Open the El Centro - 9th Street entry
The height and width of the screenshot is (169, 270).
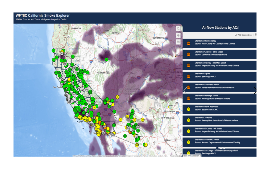pyautogui.click(x=219, y=131)
